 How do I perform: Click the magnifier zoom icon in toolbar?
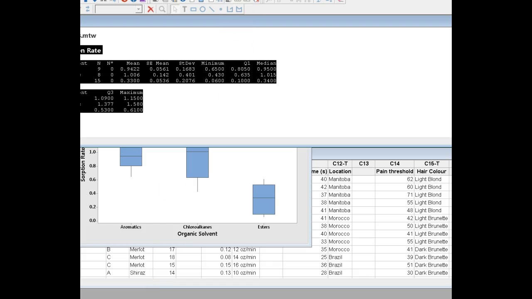pyautogui.click(x=162, y=9)
